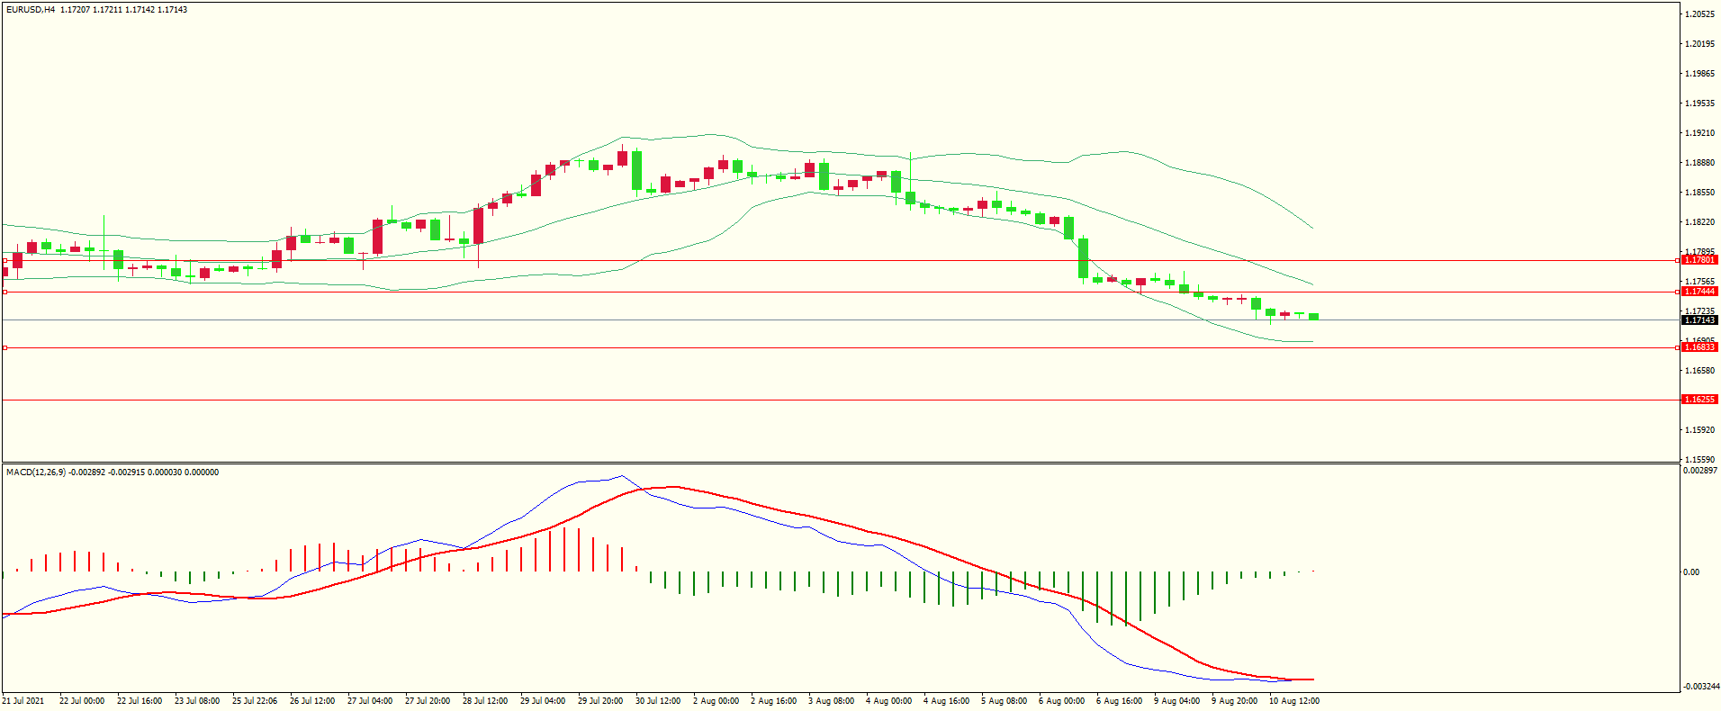Select the red 1.16833 price label
Viewport: 1721px width, 711px height.
point(1699,347)
